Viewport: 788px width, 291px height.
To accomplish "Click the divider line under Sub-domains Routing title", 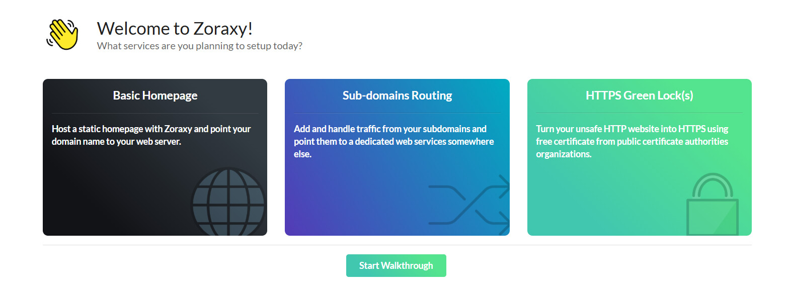I will click(x=397, y=114).
